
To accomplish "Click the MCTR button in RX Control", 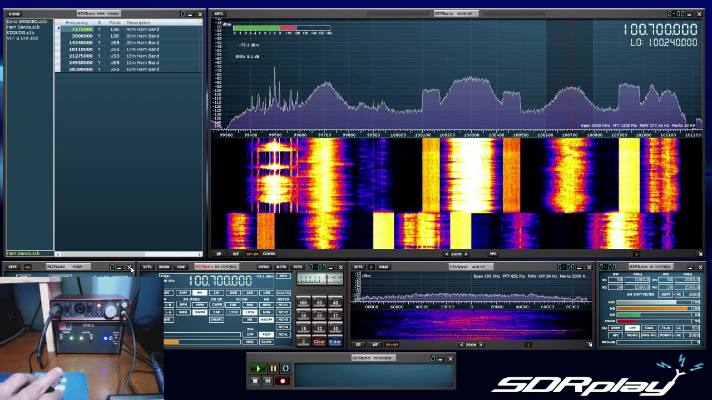I will pyautogui.click(x=281, y=267).
